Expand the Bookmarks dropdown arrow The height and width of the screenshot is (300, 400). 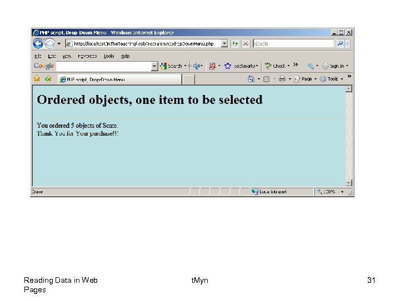click(257, 66)
